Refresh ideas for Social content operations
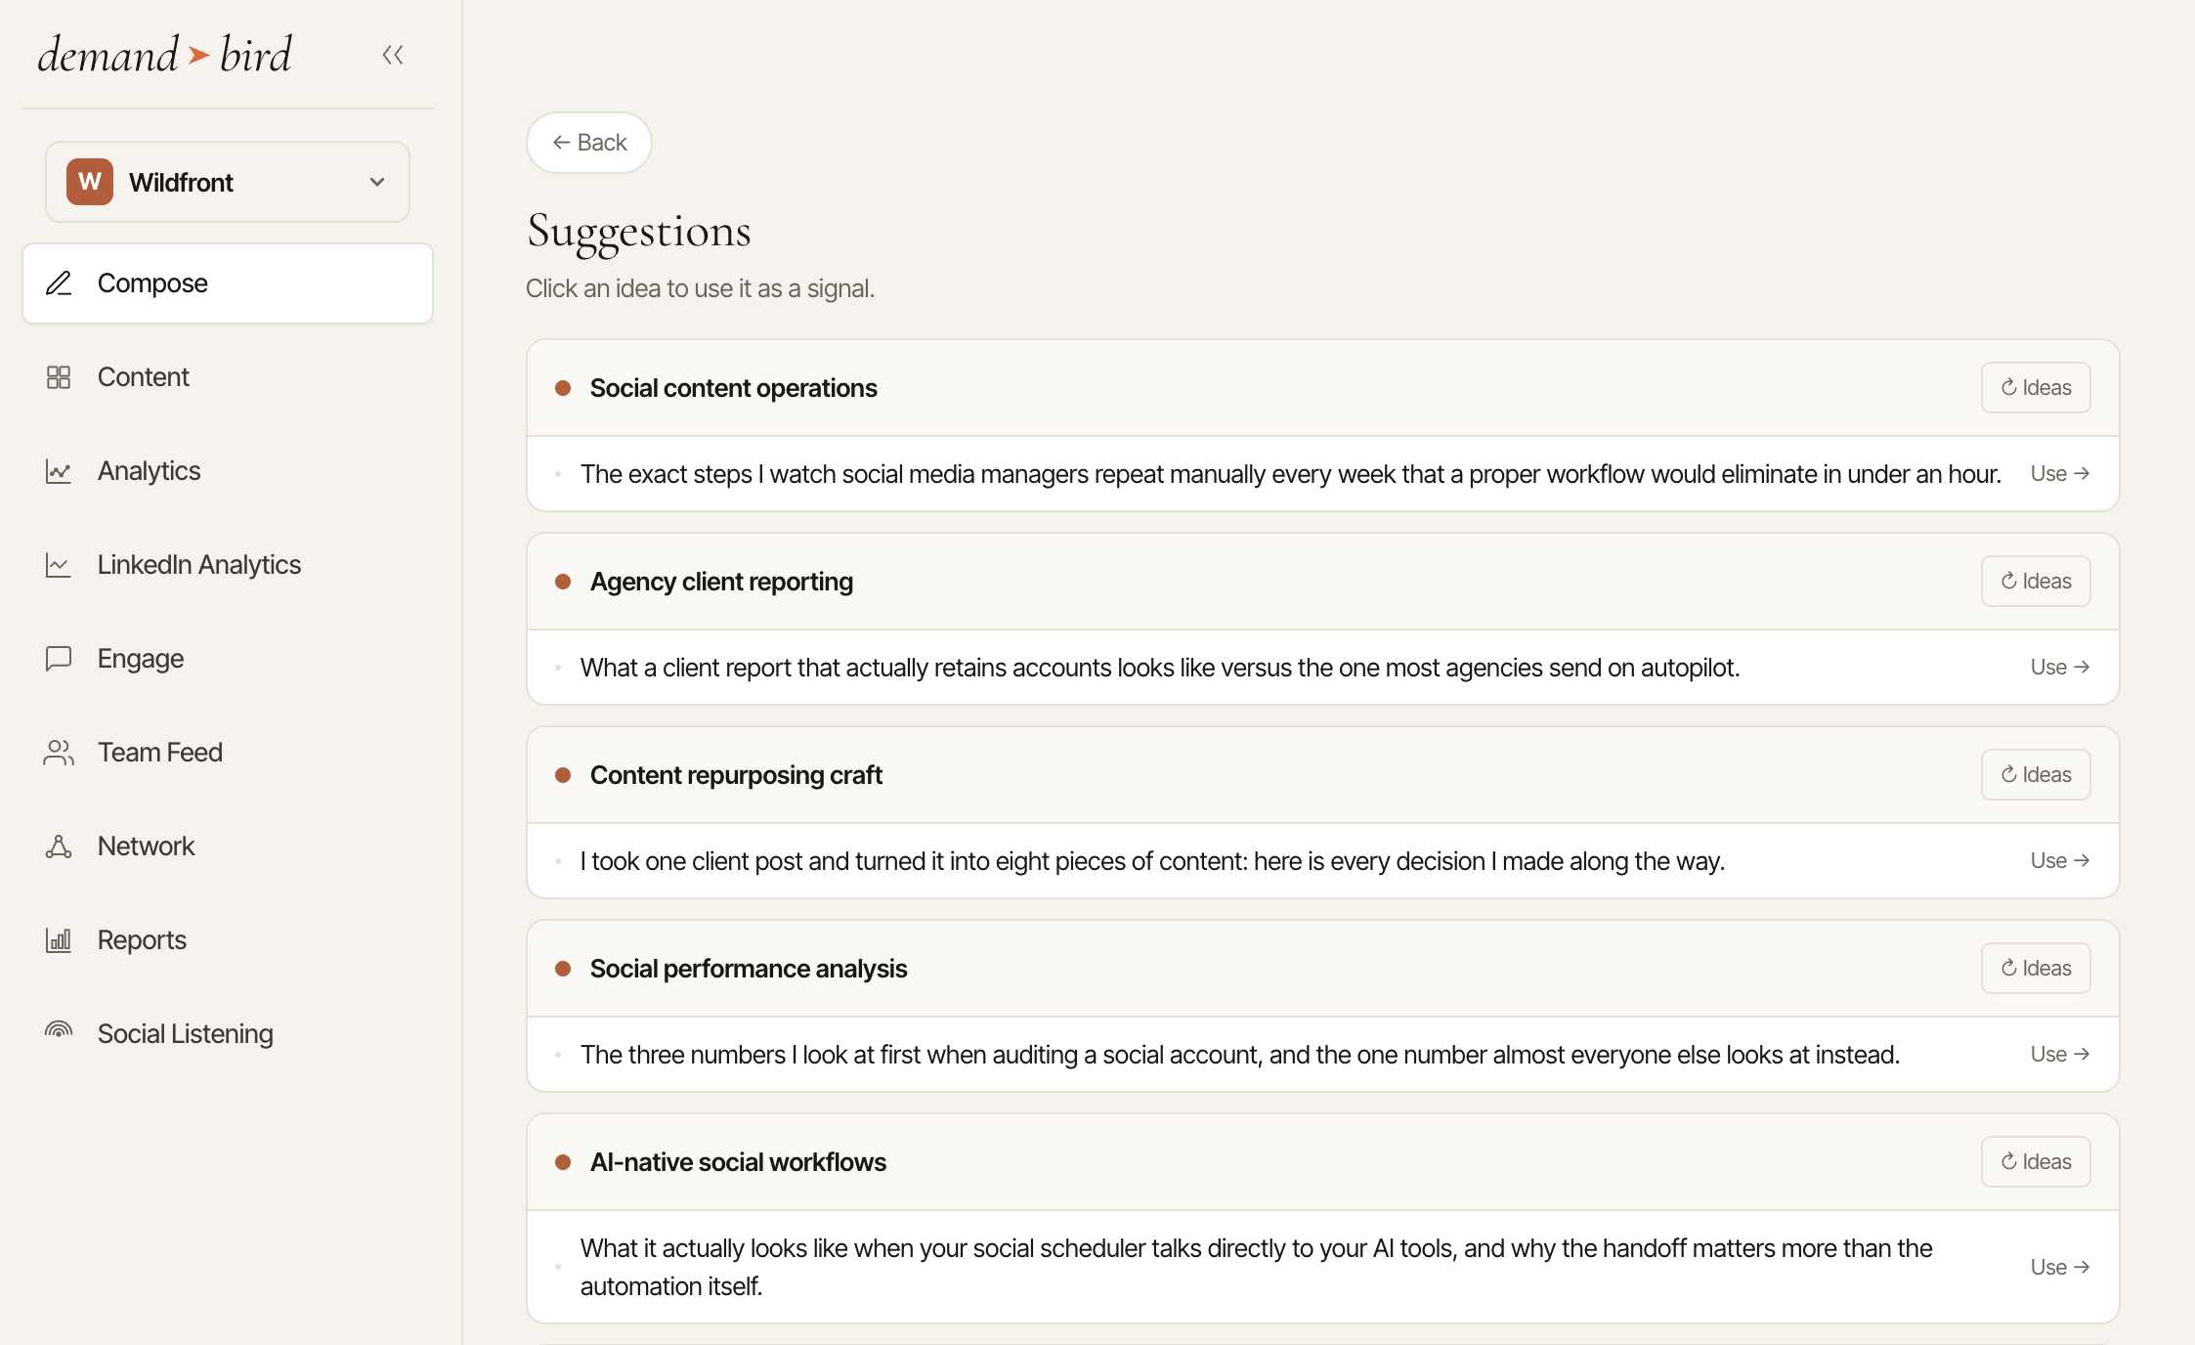The width and height of the screenshot is (2195, 1345). [2036, 388]
